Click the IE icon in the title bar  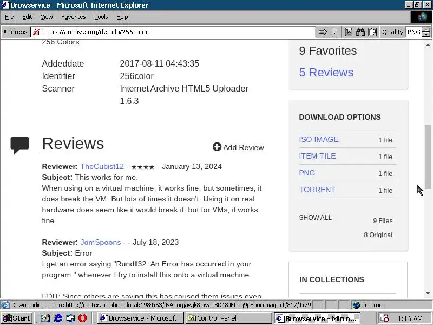(5, 5)
